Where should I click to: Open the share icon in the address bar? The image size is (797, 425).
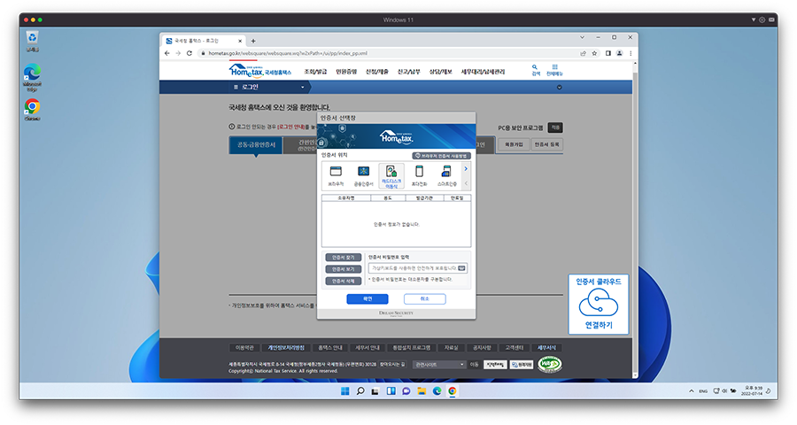(x=583, y=53)
